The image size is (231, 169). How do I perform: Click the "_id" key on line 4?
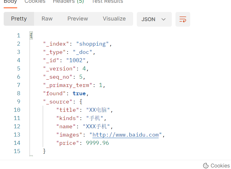[51, 60]
